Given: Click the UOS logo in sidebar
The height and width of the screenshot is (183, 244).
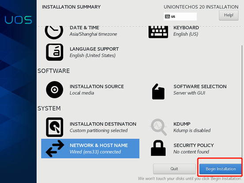Looking at the screenshot, I should [x=18, y=20].
